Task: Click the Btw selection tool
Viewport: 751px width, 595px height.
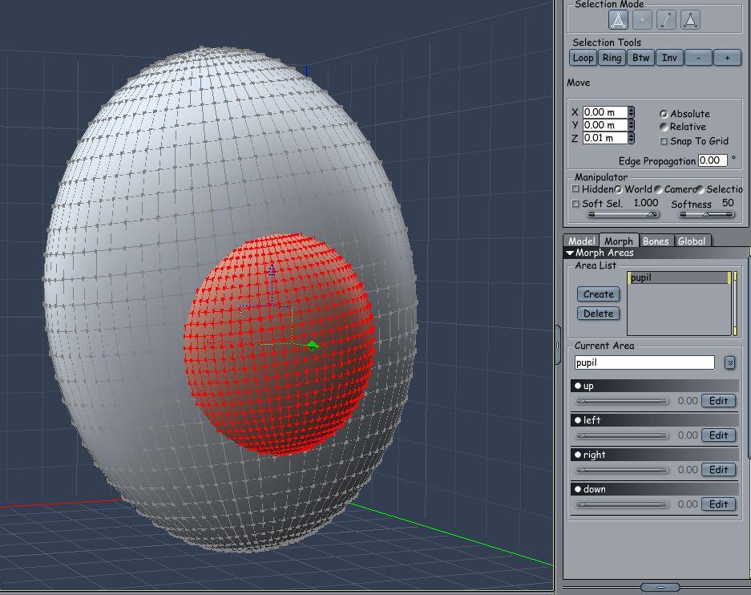Action: coord(640,58)
